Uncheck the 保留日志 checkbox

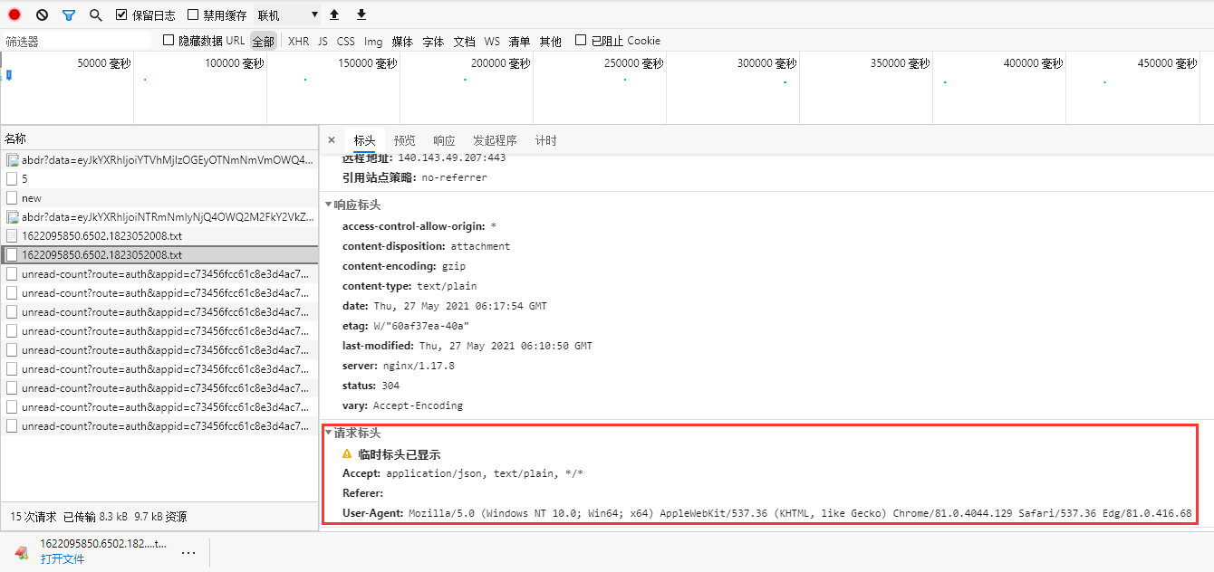click(122, 15)
